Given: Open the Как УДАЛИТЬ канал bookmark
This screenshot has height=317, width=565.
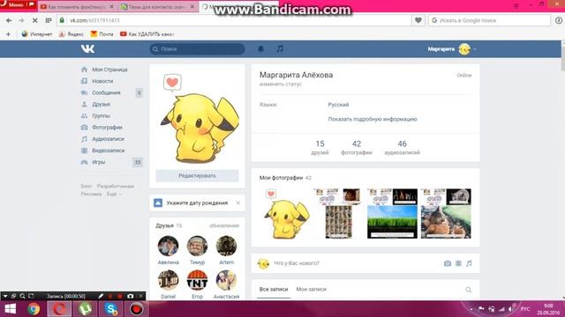Looking at the screenshot, I should (147, 34).
